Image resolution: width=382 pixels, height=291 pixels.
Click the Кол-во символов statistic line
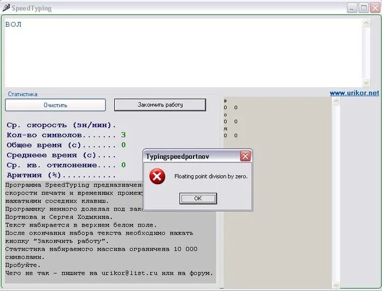66,135
